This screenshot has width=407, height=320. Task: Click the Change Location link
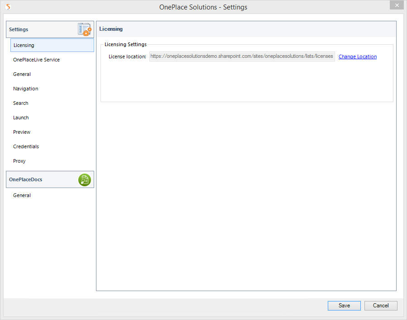coord(358,57)
